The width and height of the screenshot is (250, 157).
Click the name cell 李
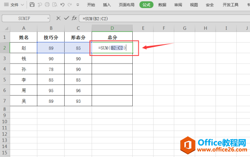coord(24,80)
